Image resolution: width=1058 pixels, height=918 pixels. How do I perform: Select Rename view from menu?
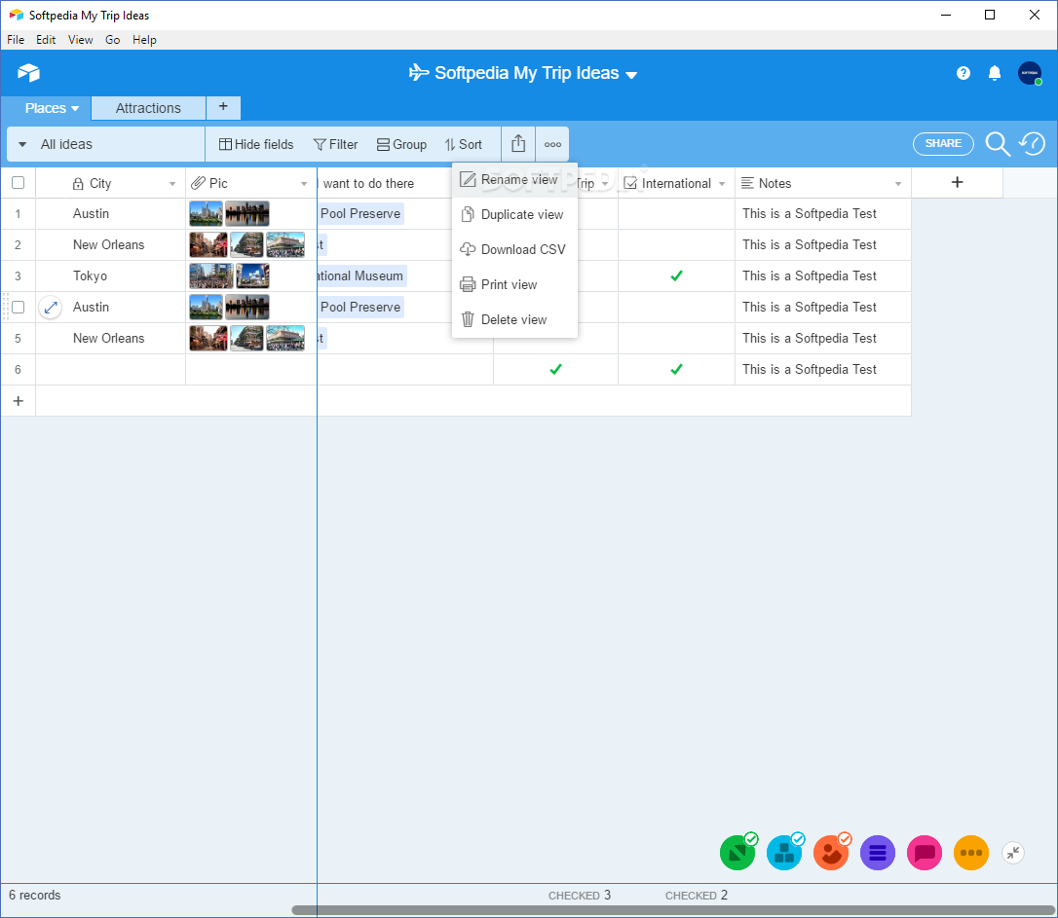click(x=514, y=180)
